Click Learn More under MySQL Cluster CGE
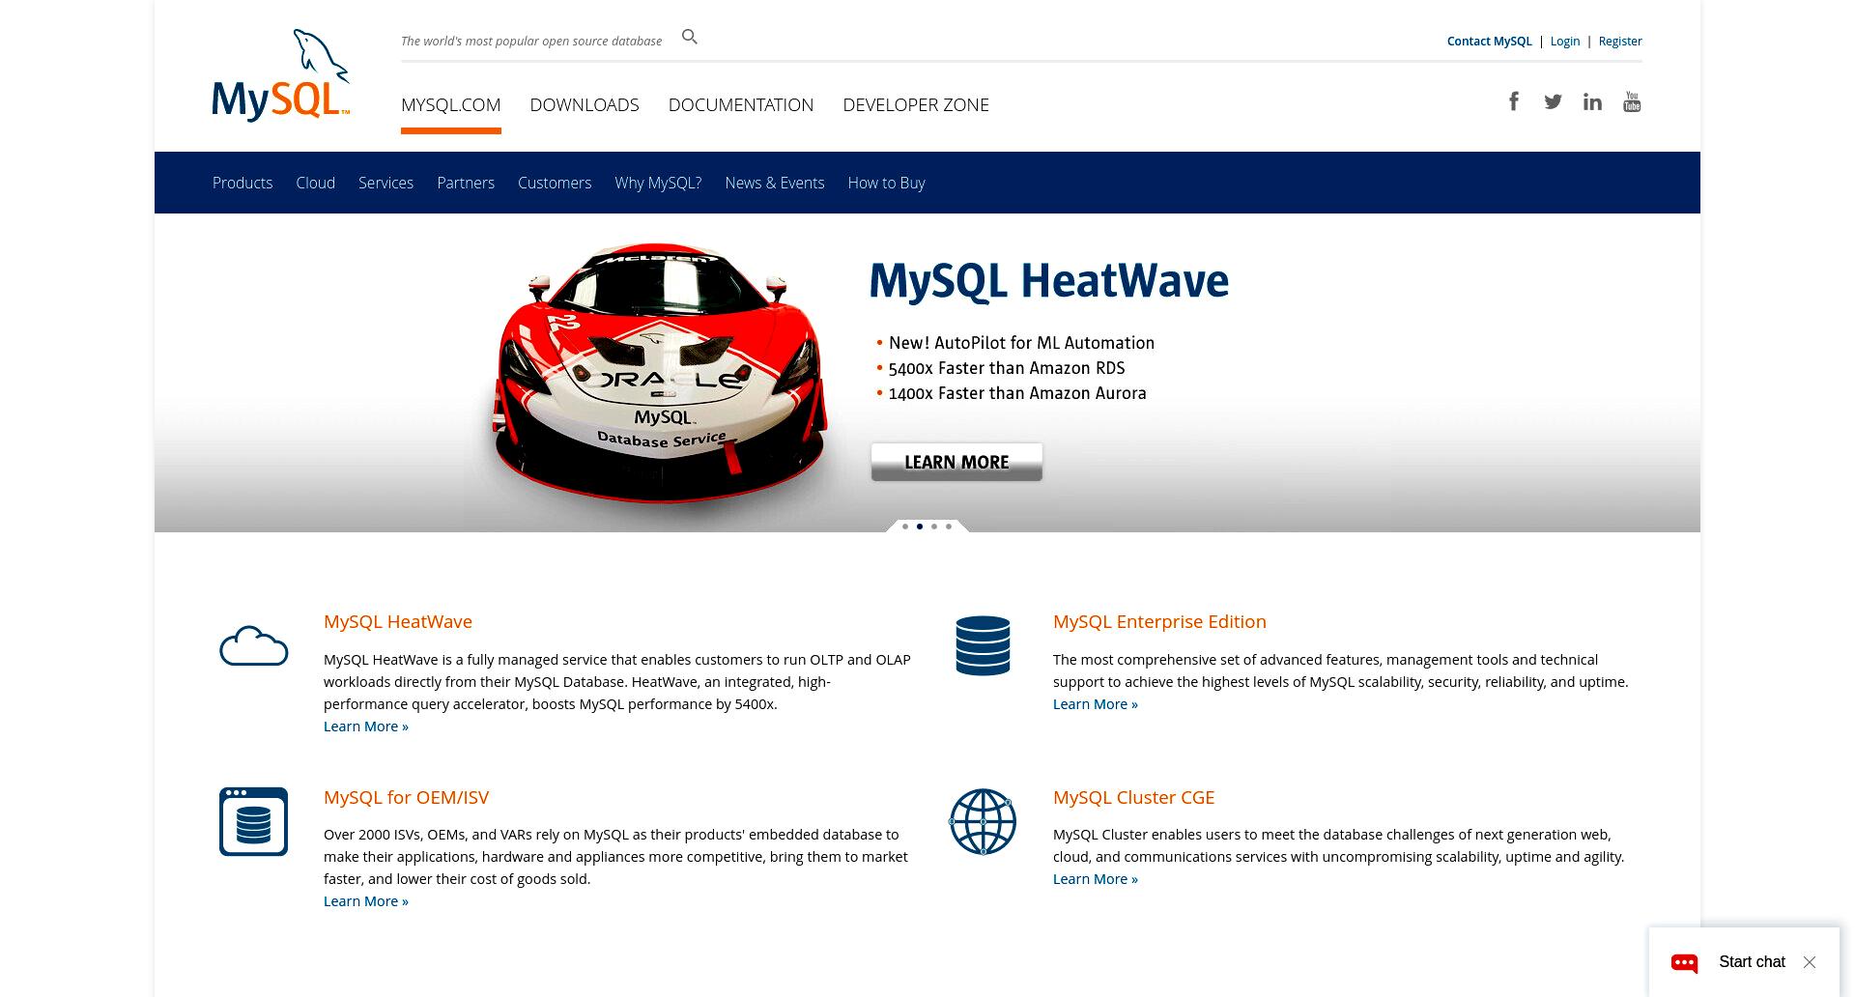 coord(1096,879)
